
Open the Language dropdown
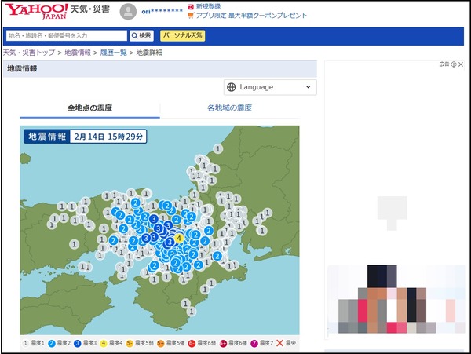[270, 87]
